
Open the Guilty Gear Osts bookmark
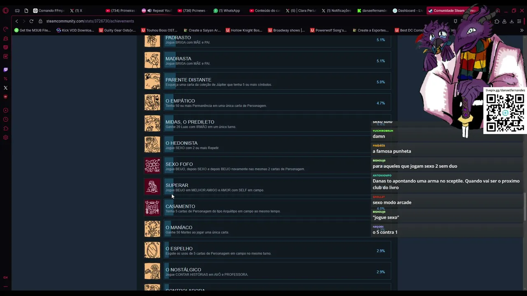pos(117,30)
